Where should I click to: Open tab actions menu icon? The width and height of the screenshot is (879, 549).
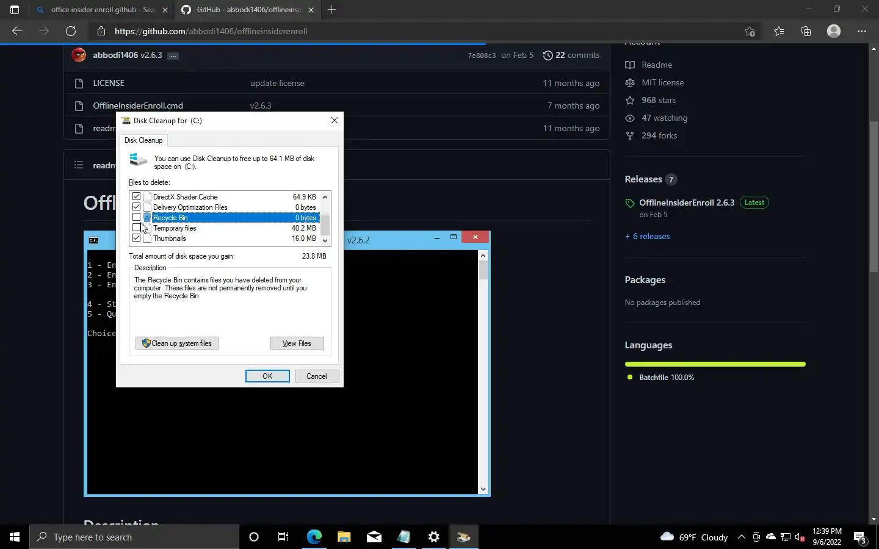[x=15, y=10]
